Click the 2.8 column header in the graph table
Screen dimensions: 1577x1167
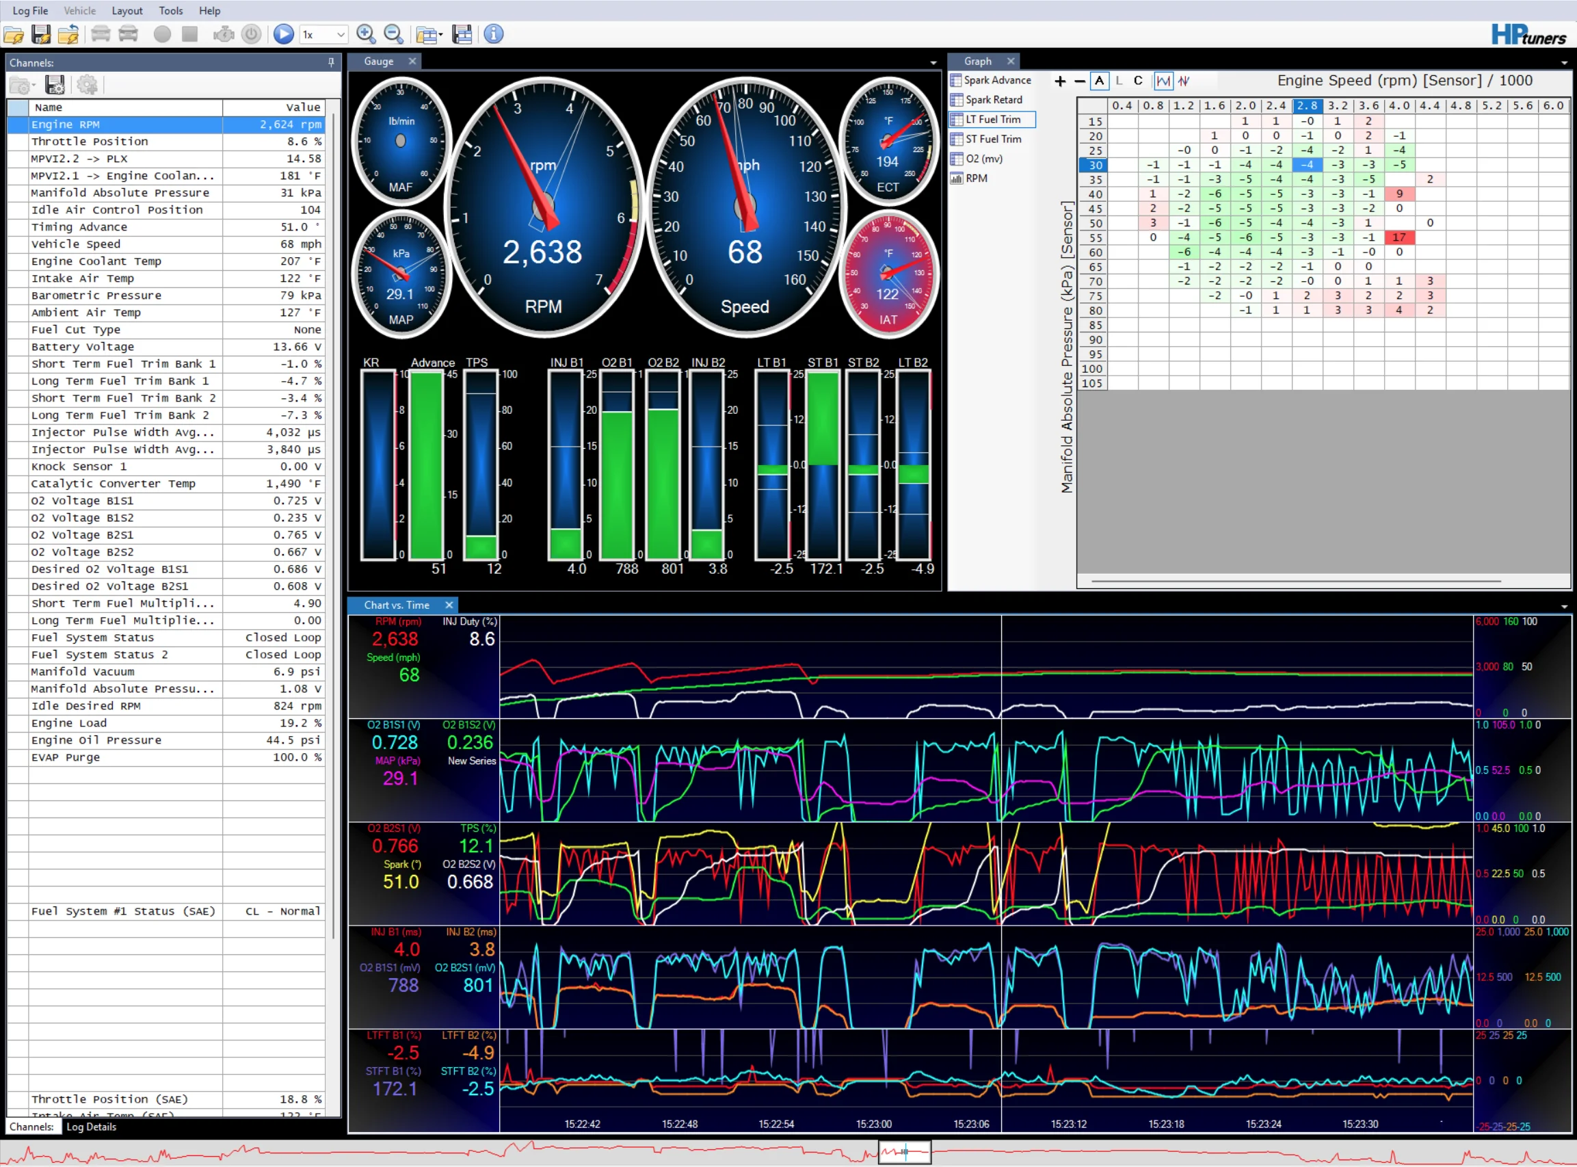pos(1306,106)
